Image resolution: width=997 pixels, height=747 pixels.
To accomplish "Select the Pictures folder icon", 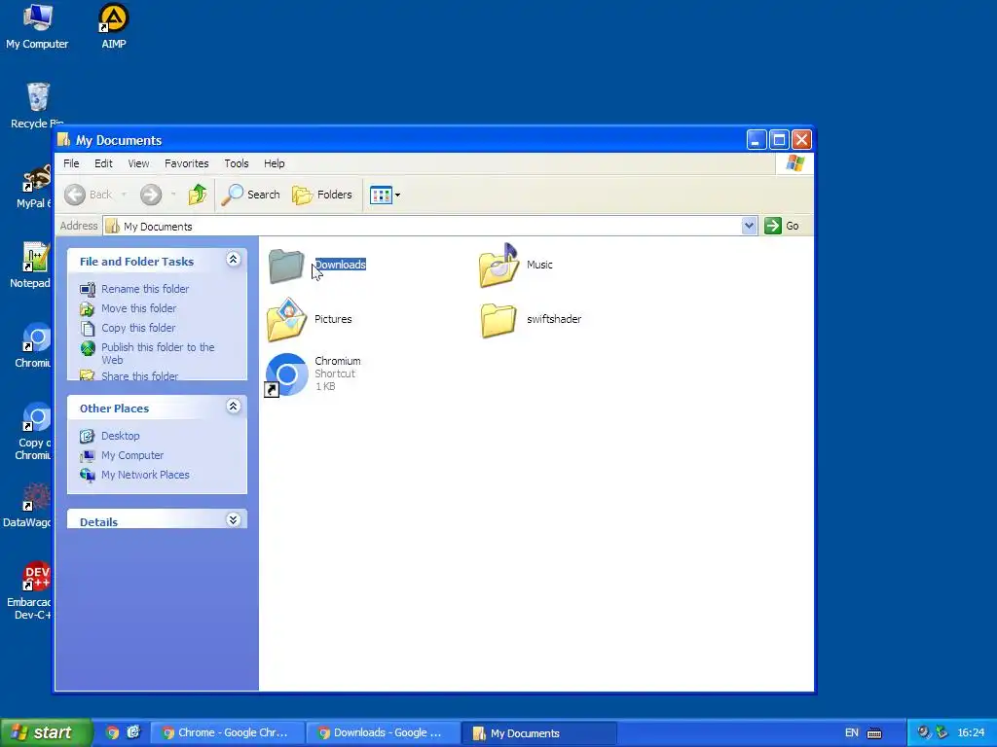I will pyautogui.click(x=287, y=319).
